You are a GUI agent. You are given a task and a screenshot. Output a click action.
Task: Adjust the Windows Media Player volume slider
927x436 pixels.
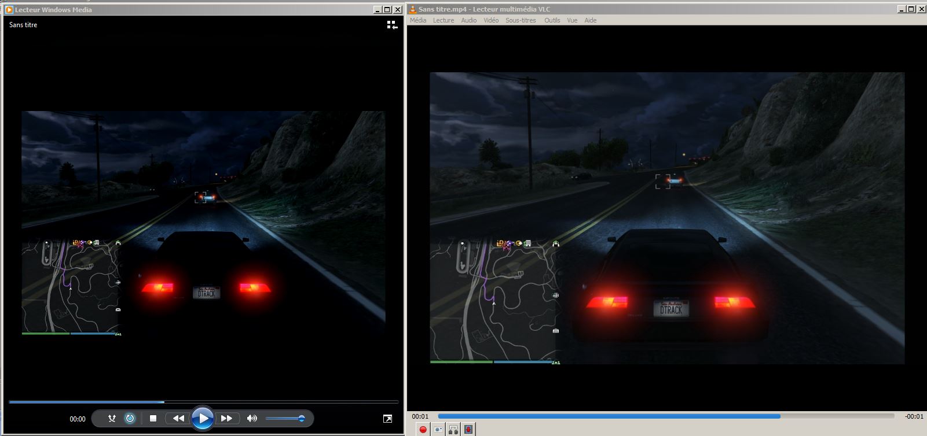(285, 418)
